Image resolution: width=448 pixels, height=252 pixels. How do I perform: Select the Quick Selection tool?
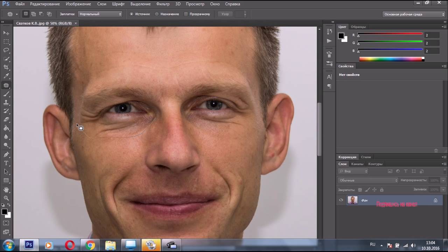coord(6,59)
